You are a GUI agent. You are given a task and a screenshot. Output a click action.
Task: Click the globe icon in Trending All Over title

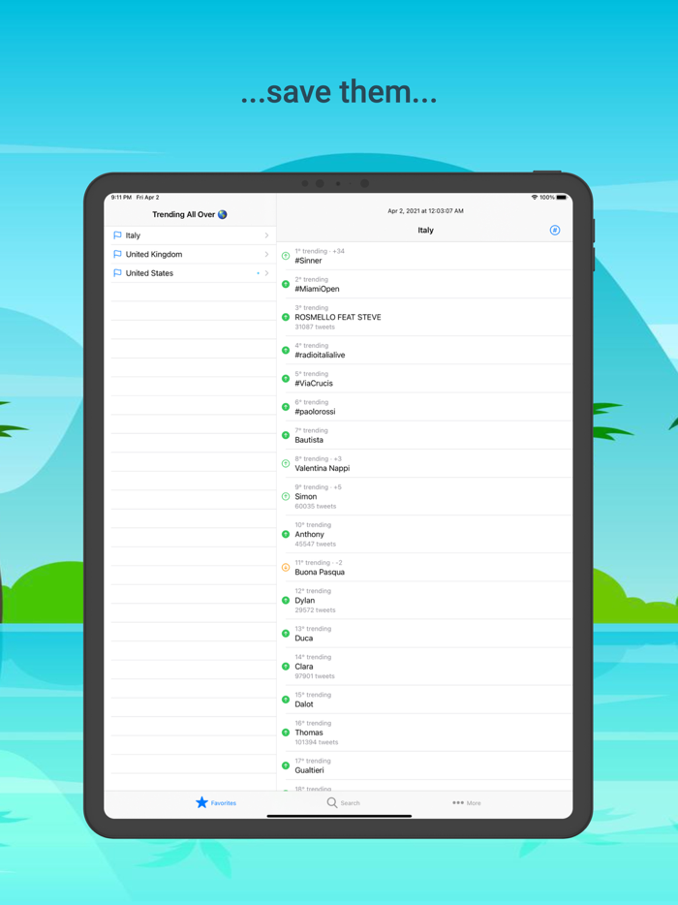point(222,215)
